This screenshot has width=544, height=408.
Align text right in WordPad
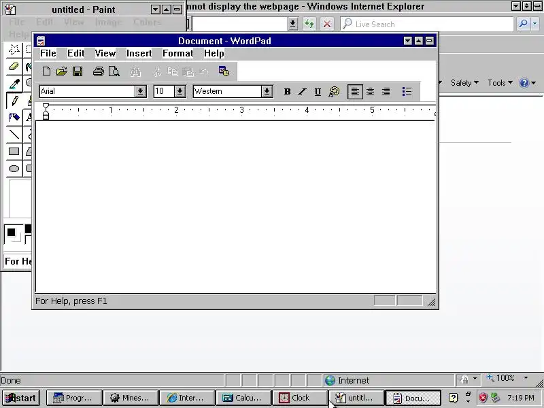click(386, 92)
